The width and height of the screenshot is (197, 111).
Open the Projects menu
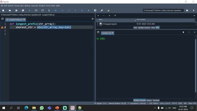pyautogui.click(x=42, y=6)
